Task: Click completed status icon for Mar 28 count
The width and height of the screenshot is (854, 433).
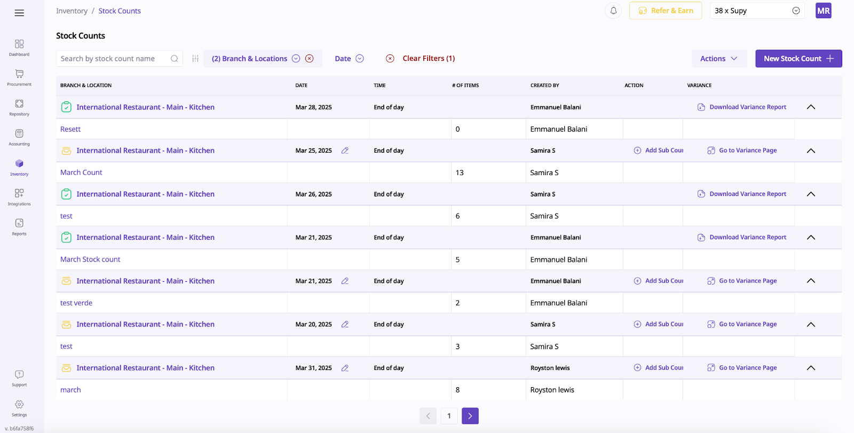Action: tap(66, 107)
